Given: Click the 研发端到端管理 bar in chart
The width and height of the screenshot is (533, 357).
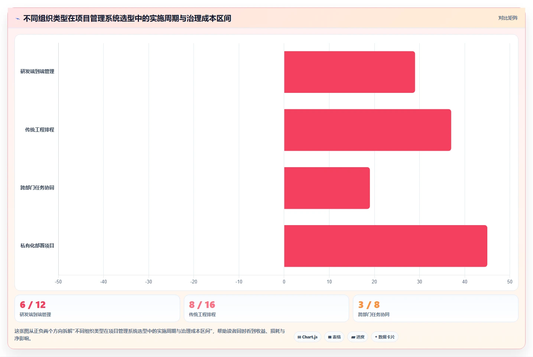Looking at the screenshot, I should [350, 72].
